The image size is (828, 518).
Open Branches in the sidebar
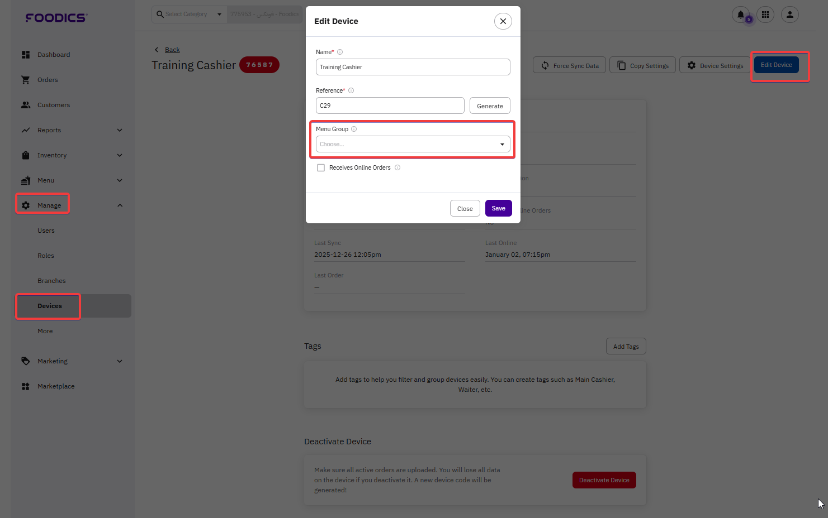pyautogui.click(x=51, y=281)
